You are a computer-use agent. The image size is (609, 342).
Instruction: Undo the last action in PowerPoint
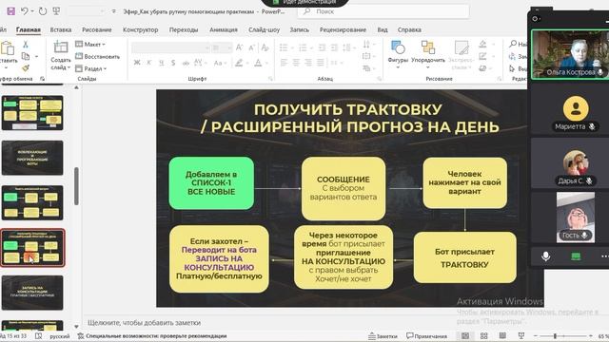(25, 11)
